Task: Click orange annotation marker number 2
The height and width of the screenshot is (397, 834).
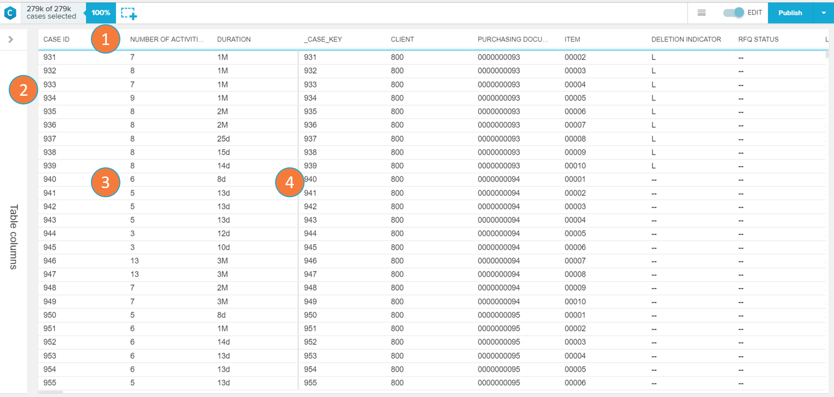Action: (x=23, y=90)
